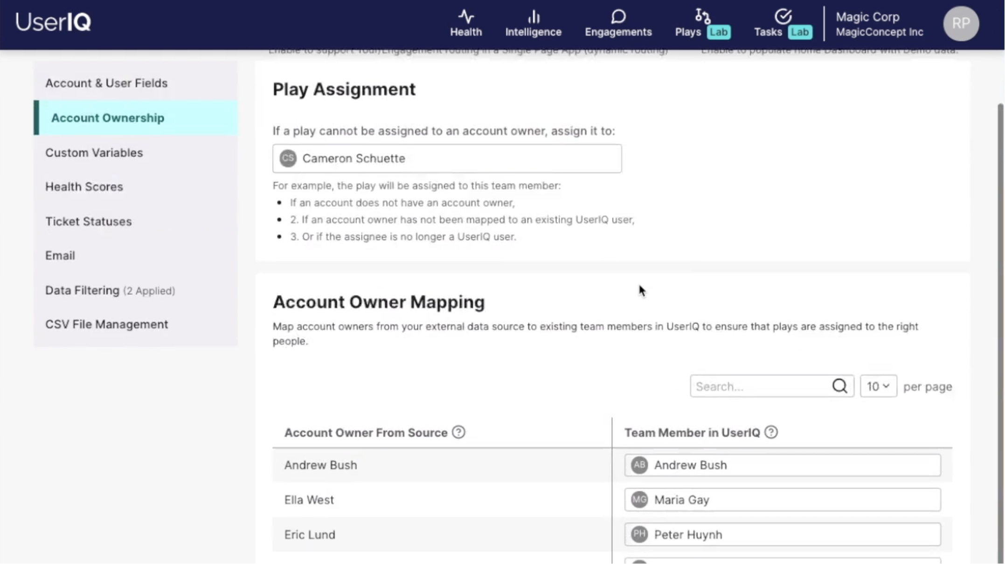Open the Tasks checkmark icon
The image size is (1005, 564).
pos(783,17)
